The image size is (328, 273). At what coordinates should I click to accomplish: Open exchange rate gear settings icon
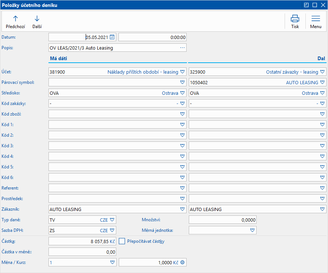coord(183,262)
